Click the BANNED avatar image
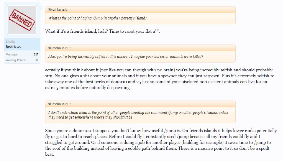 point(22,20)
